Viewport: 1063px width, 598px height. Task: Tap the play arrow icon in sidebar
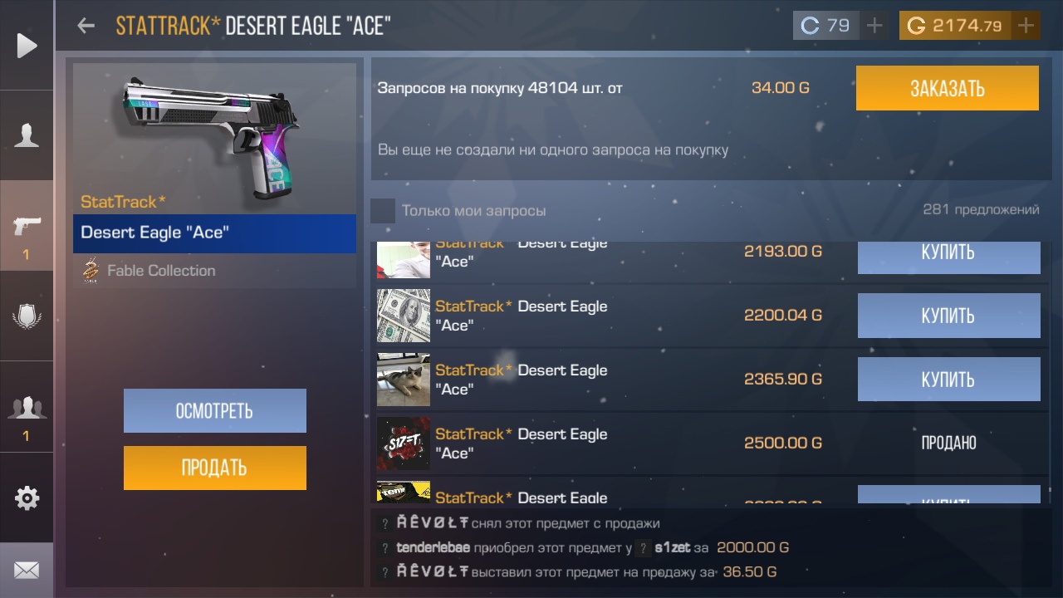(27, 45)
